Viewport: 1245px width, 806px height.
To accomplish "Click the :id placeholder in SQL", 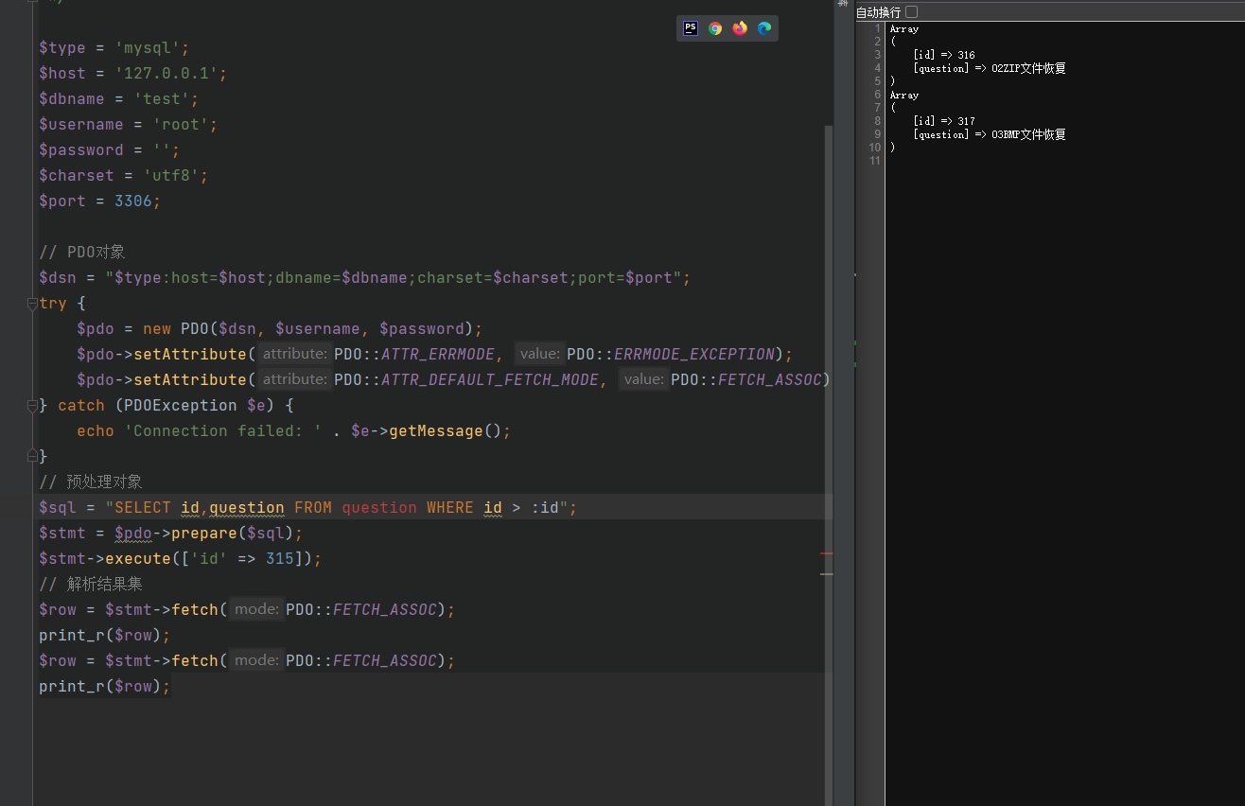I will 545,507.
